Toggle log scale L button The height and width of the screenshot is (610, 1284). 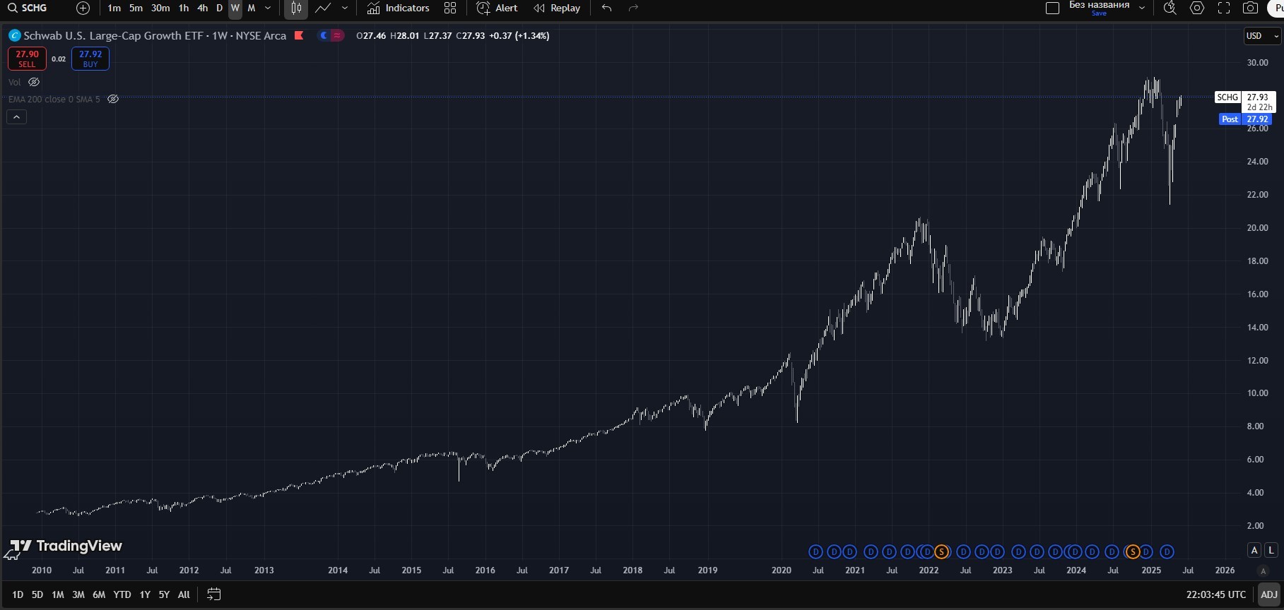tap(1271, 550)
